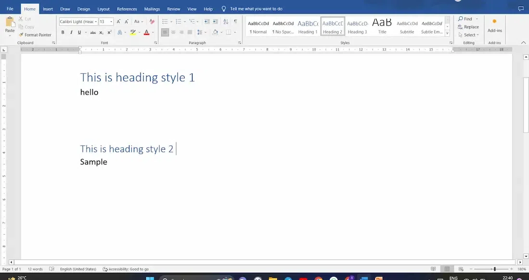Toggle italic formatting
Image resolution: width=529 pixels, height=280 pixels.
click(71, 32)
